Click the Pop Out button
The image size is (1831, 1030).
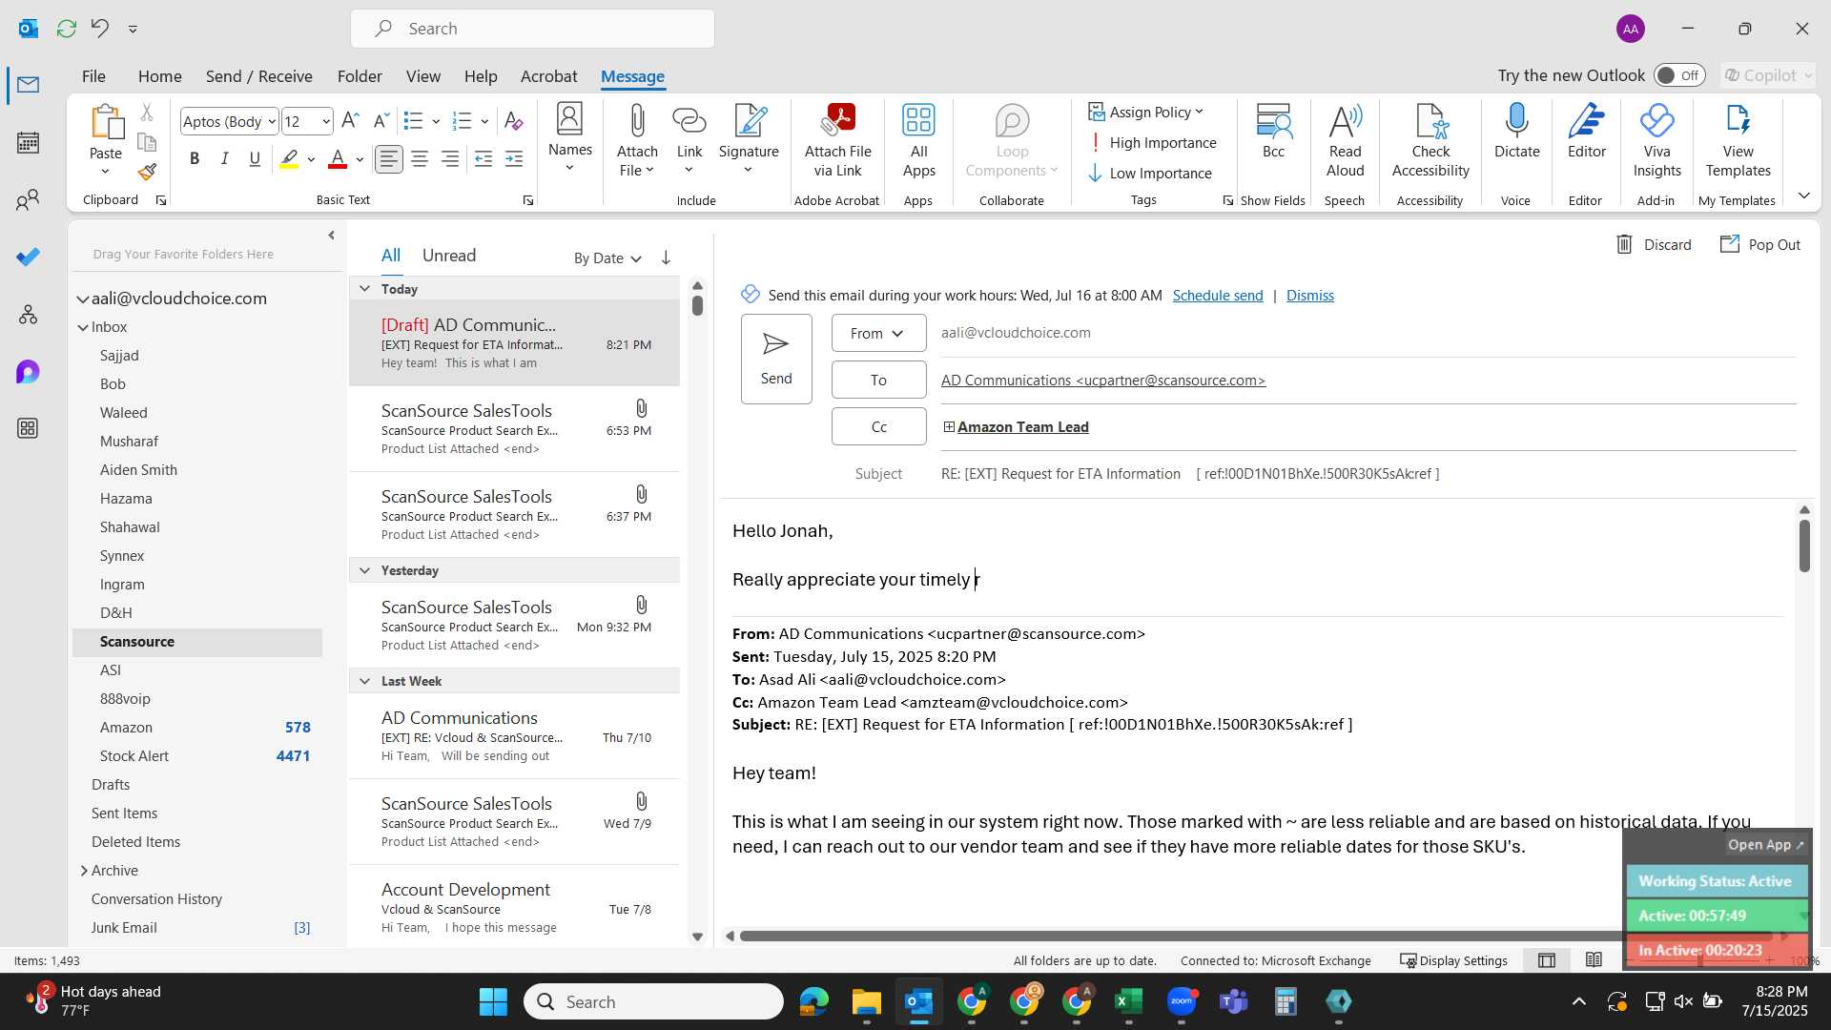(1760, 244)
